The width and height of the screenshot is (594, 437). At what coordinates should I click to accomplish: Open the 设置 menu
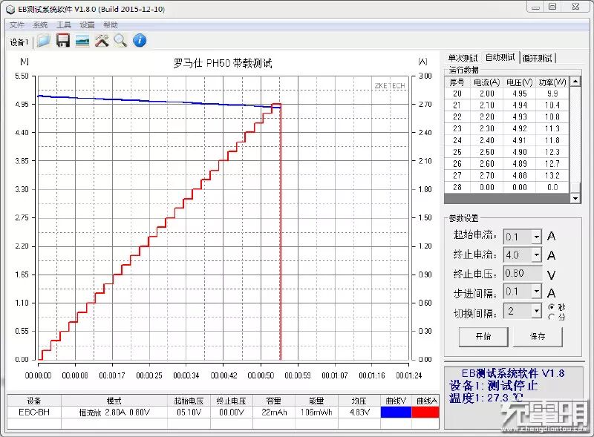click(87, 25)
